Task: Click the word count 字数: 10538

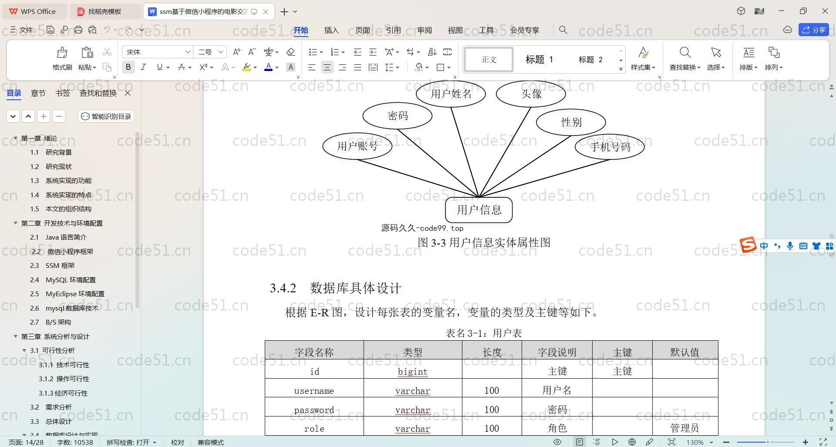Action: (75, 442)
